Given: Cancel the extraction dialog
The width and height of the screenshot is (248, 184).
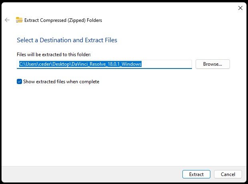Looking at the screenshot, I should [x=228, y=174].
